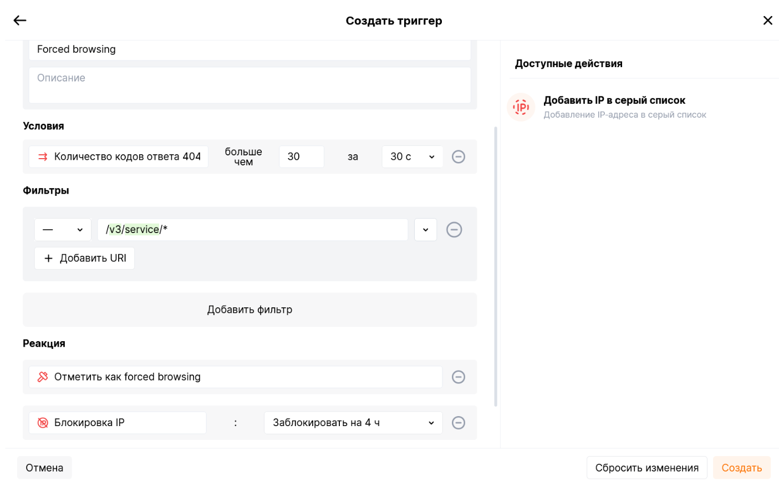This screenshot has width=779, height=486.
Task: Remove the /v3/service/* URI filter
Action: 454,230
